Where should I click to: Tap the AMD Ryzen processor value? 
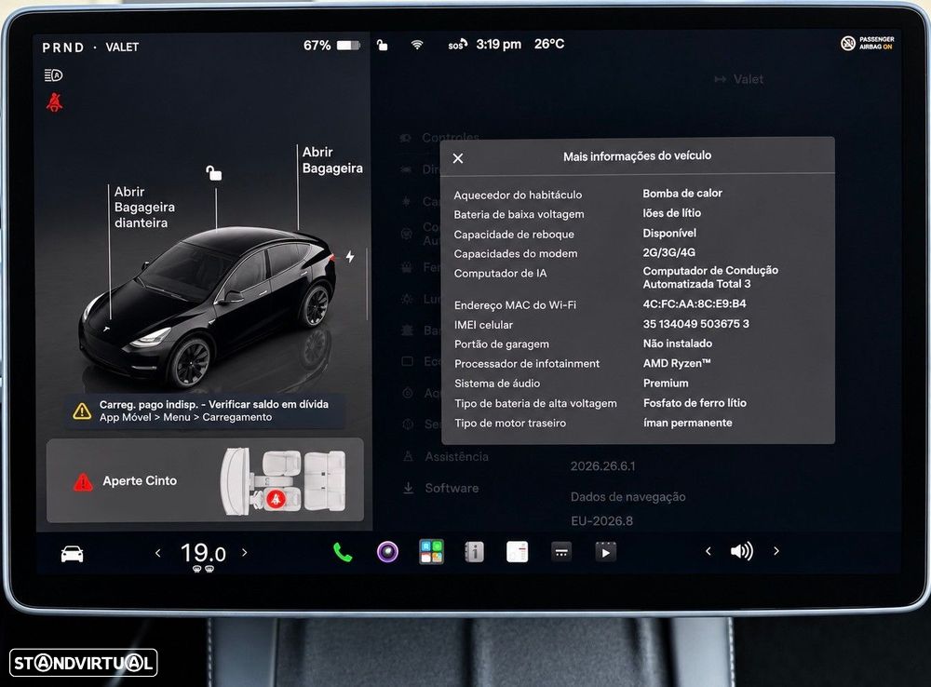point(676,363)
